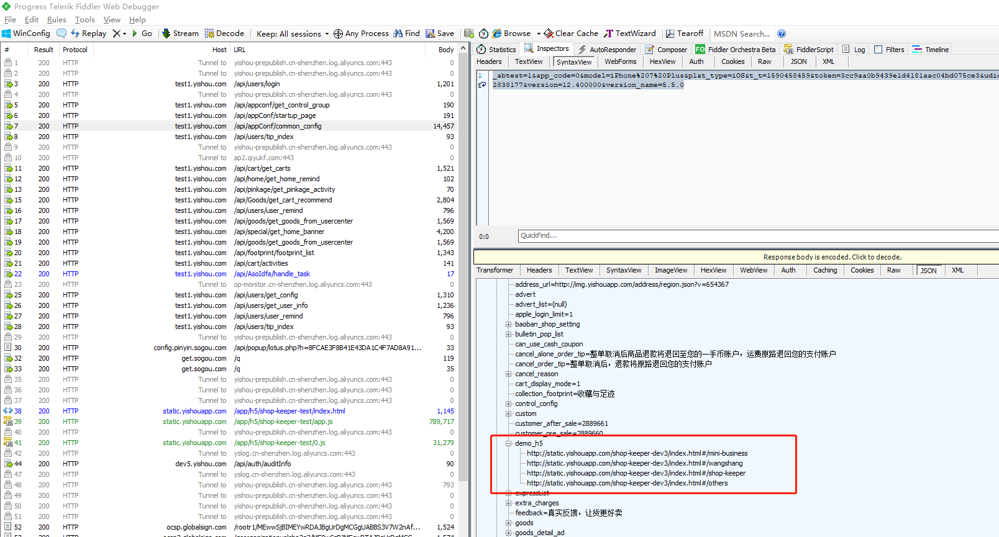Image resolution: width=999 pixels, height=537 pixels.
Task: Open WinConfig from the toolbar
Action: click(25, 34)
